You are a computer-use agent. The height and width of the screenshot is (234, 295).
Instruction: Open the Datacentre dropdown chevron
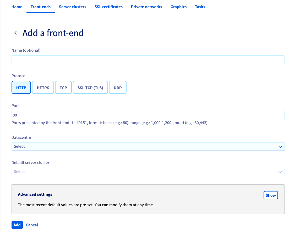coord(280,147)
